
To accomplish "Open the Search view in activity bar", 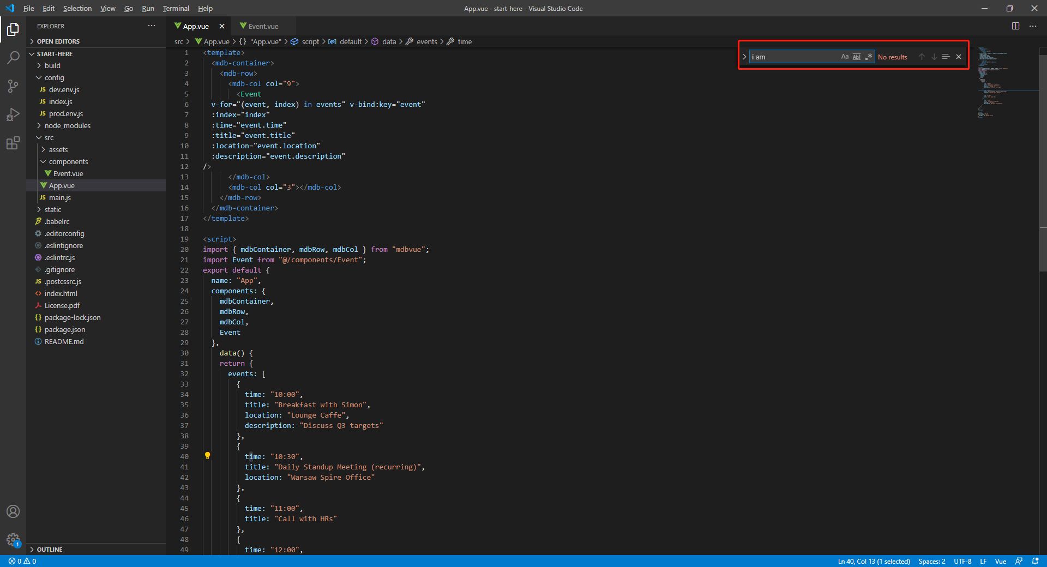I will click(x=13, y=57).
